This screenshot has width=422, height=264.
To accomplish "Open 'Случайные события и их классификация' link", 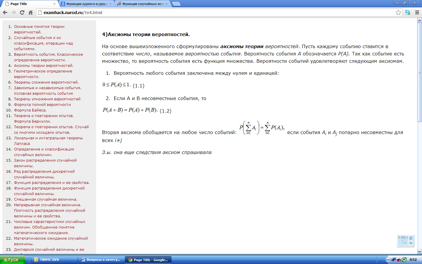I will [43, 43].
